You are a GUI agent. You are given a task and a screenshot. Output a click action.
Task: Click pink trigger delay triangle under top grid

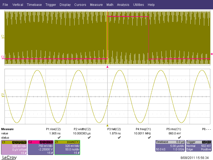click(x=107, y=67)
